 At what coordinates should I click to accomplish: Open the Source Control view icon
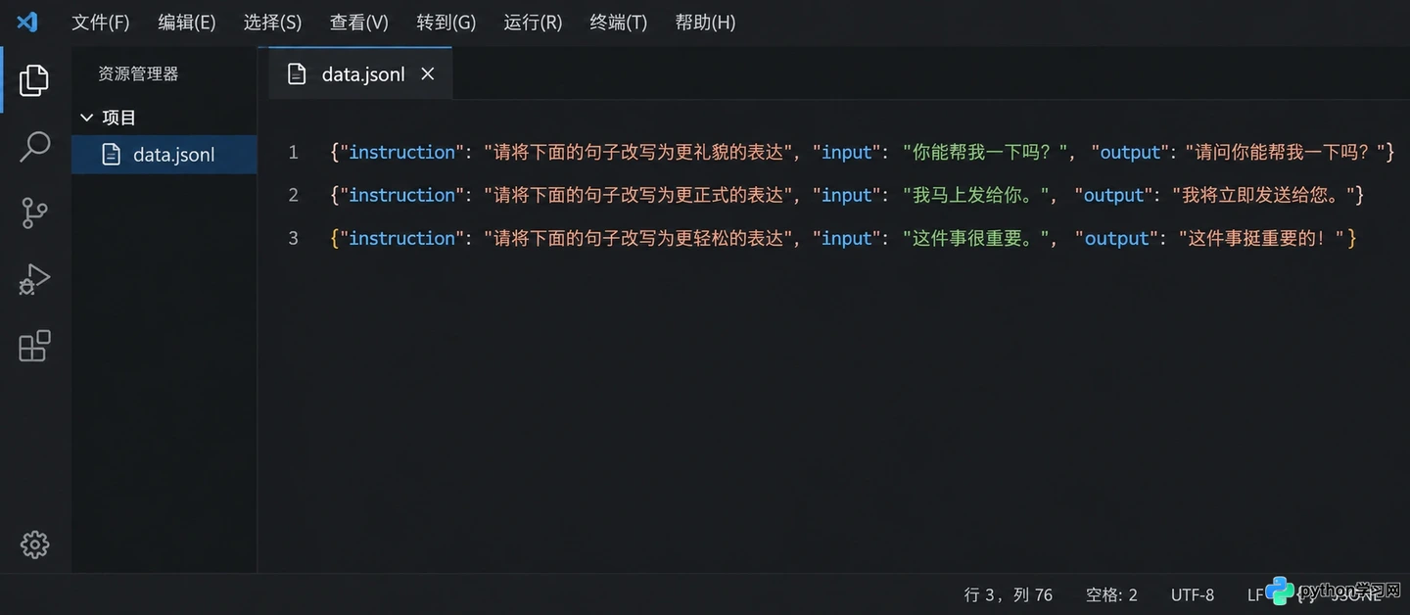click(34, 213)
